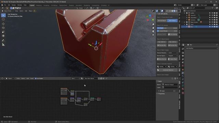Toggle camera view icon in viewport
The width and height of the screenshot is (219, 123).
click(x=153, y=31)
